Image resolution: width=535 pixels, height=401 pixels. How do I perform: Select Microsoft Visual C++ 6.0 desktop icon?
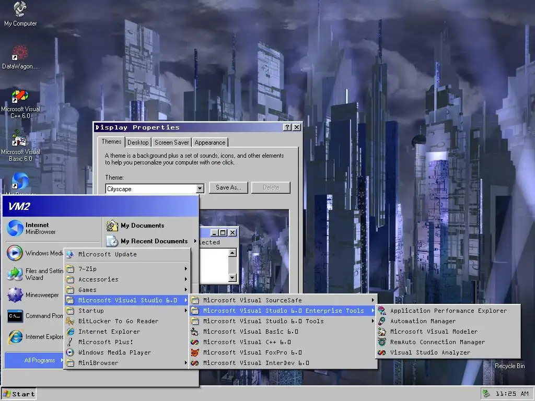[x=20, y=104]
